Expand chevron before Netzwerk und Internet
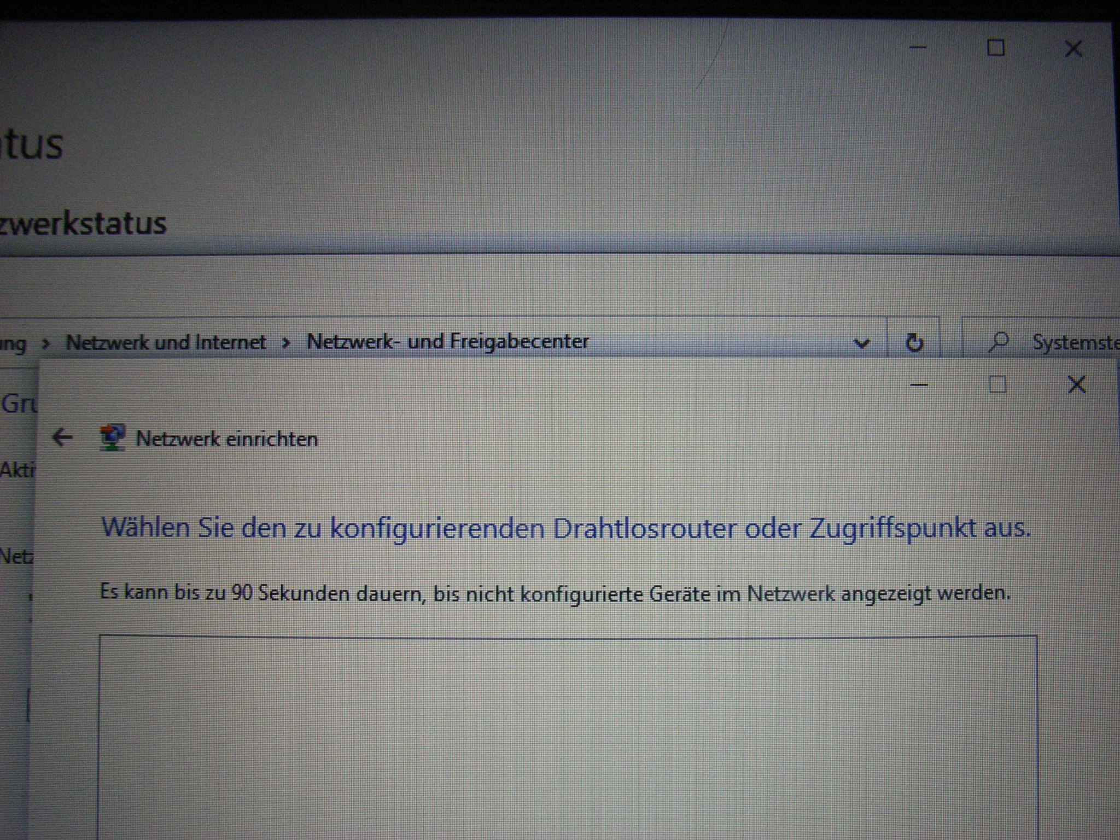 tap(46, 344)
